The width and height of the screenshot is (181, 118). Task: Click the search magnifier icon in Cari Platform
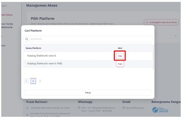27,39
